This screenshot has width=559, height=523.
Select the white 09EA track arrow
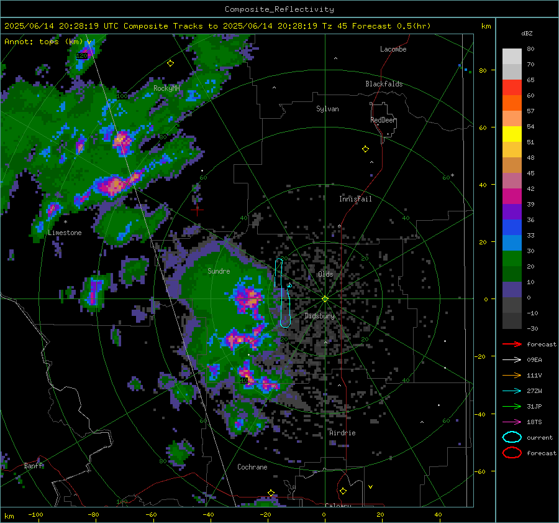[512, 360]
